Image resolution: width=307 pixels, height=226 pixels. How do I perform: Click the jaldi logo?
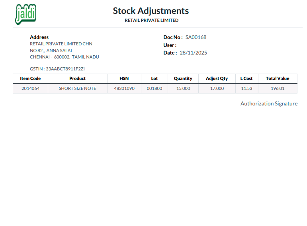click(x=25, y=14)
